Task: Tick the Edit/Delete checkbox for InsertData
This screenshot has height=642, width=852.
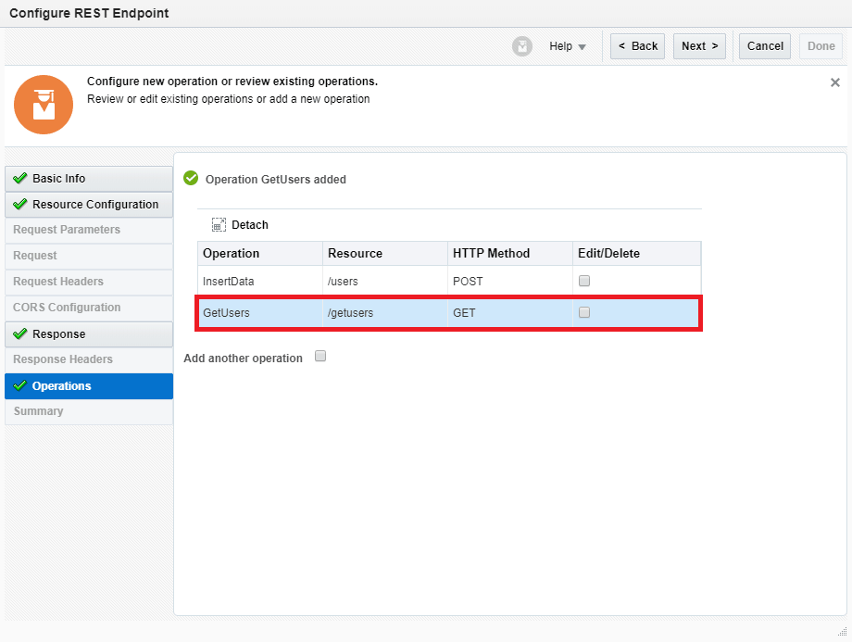Action: pos(584,281)
